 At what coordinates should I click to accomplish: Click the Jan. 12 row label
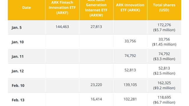pos(18,71)
